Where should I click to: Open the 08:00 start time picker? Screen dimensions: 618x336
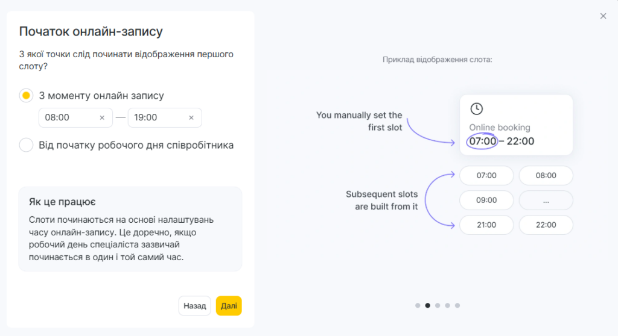[66, 118]
